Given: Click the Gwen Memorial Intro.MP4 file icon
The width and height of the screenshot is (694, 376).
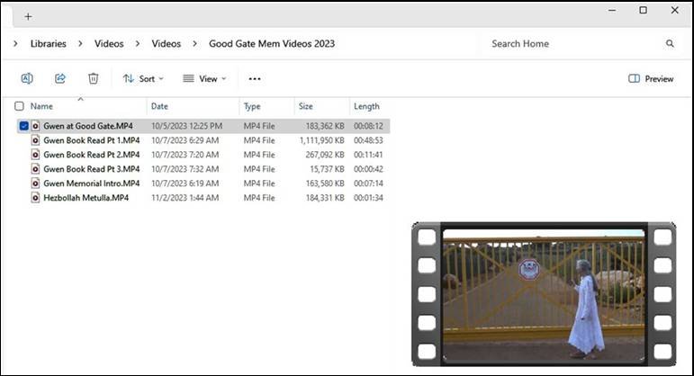Looking at the screenshot, I should 36,184.
